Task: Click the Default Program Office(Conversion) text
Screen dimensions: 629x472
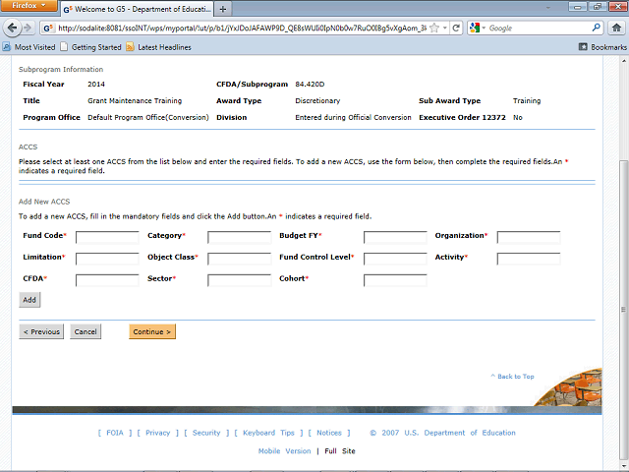Action: 148,118
